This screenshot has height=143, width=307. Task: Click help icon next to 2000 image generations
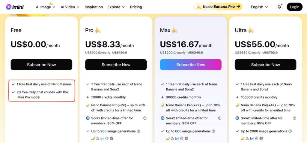click(290, 131)
